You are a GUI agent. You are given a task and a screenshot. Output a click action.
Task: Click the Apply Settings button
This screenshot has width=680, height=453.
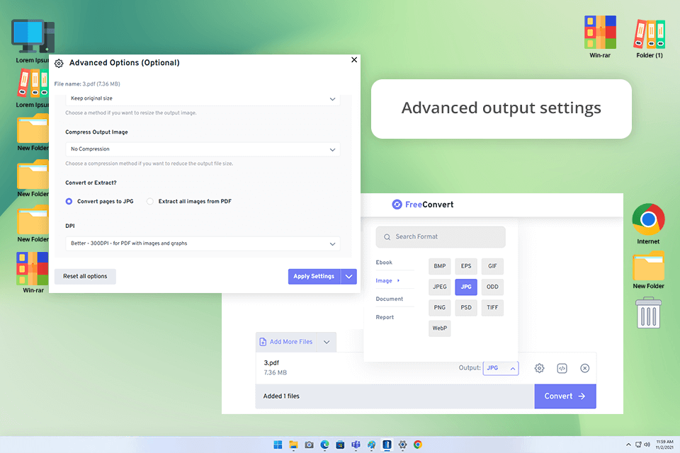click(x=314, y=276)
